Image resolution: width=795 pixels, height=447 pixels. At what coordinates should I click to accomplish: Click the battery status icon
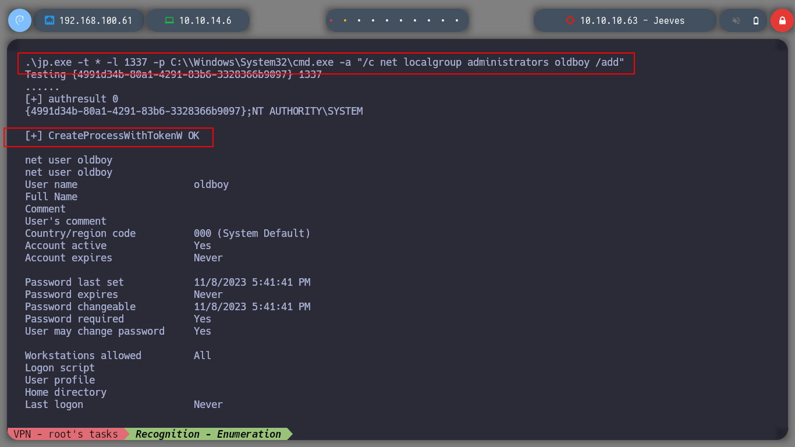tap(756, 20)
